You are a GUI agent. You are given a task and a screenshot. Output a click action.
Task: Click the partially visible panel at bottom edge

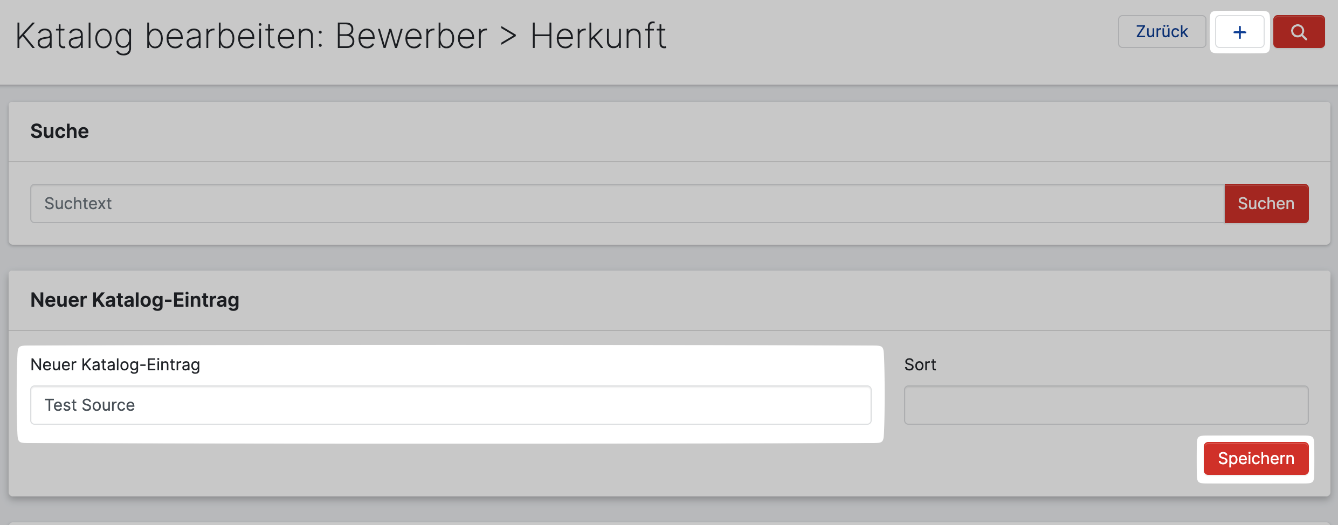pyautogui.click(x=668, y=523)
